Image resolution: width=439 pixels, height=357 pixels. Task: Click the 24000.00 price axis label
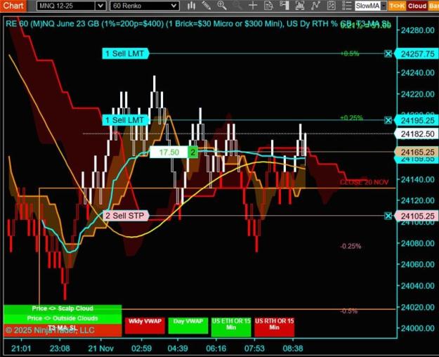tap(417, 328)
